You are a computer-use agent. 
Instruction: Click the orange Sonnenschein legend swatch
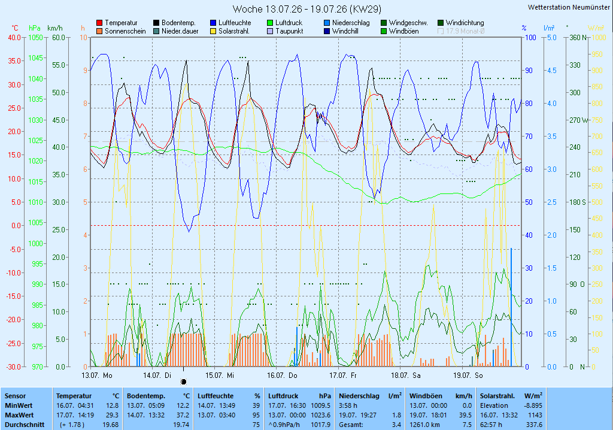pyautogui.click(x=99, y=31)
